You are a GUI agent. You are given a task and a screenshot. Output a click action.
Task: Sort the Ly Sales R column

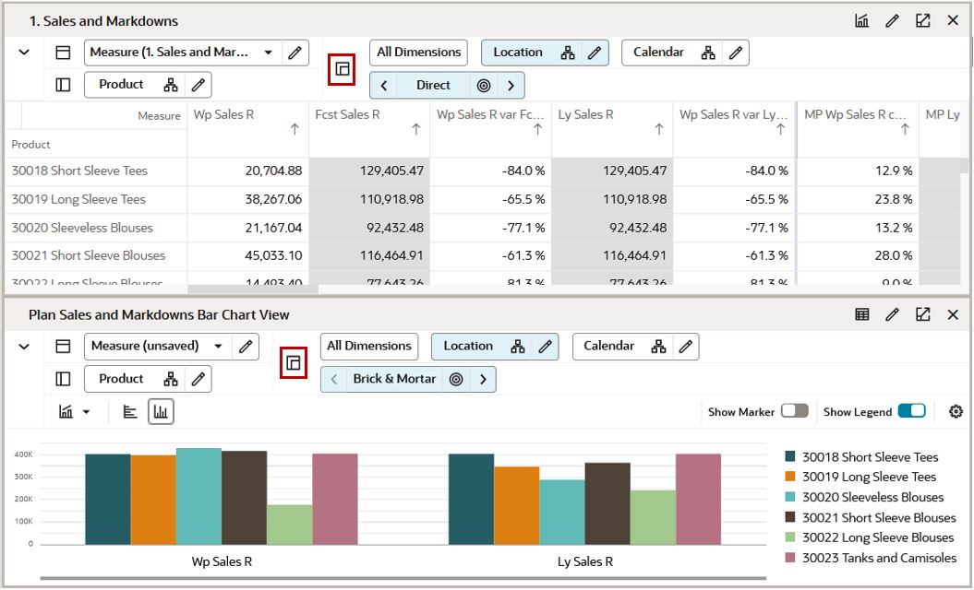659,129
